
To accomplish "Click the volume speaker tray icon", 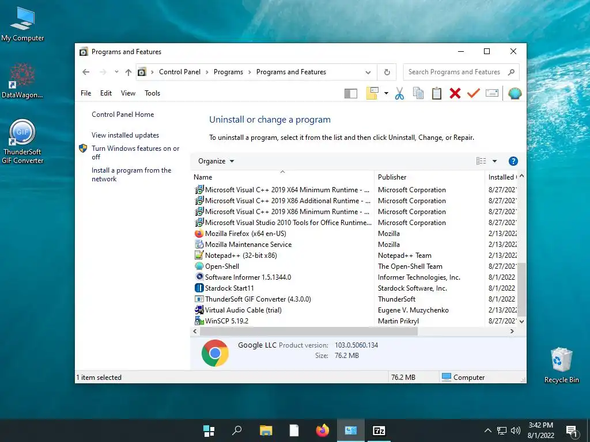I will tap(516, 430).
